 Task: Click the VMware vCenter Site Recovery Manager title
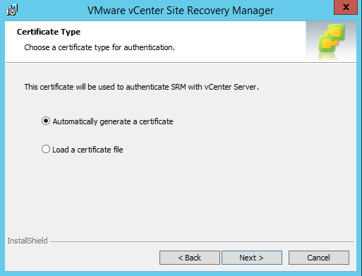[181, 11]
